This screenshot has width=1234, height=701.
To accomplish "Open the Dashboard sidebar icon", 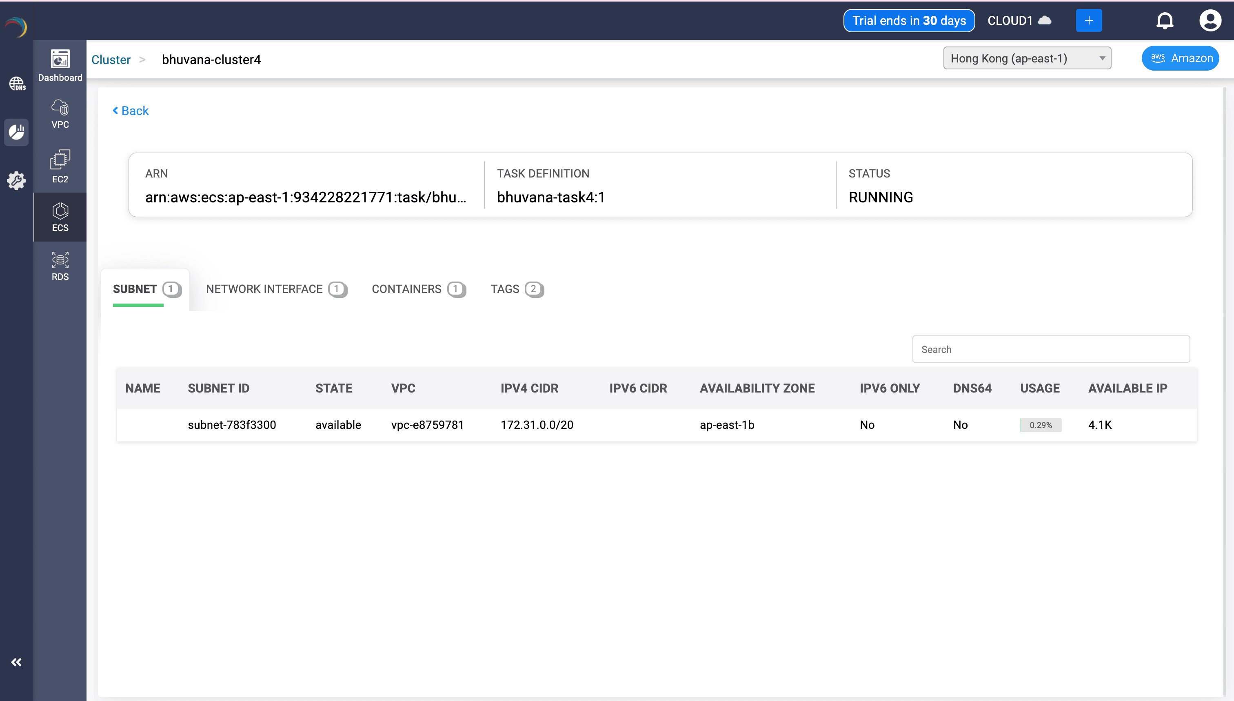I will point(60,65).
